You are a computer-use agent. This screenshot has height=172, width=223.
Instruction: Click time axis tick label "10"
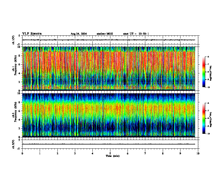(198, 153)
